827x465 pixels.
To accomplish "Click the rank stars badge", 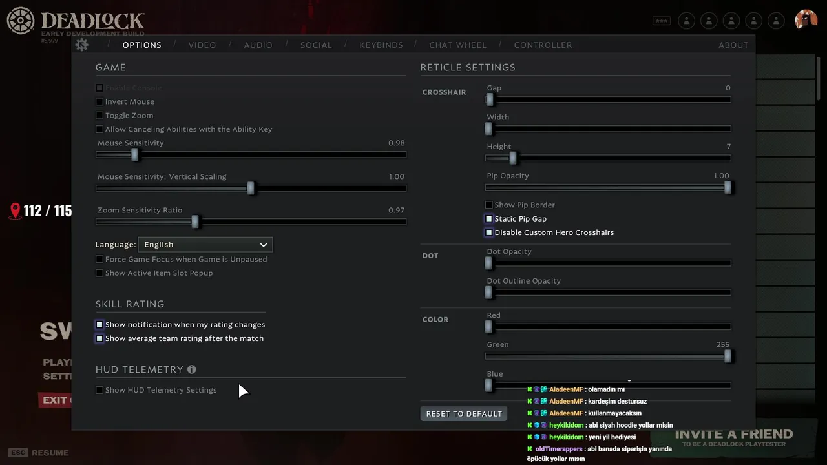I will 662,21.
